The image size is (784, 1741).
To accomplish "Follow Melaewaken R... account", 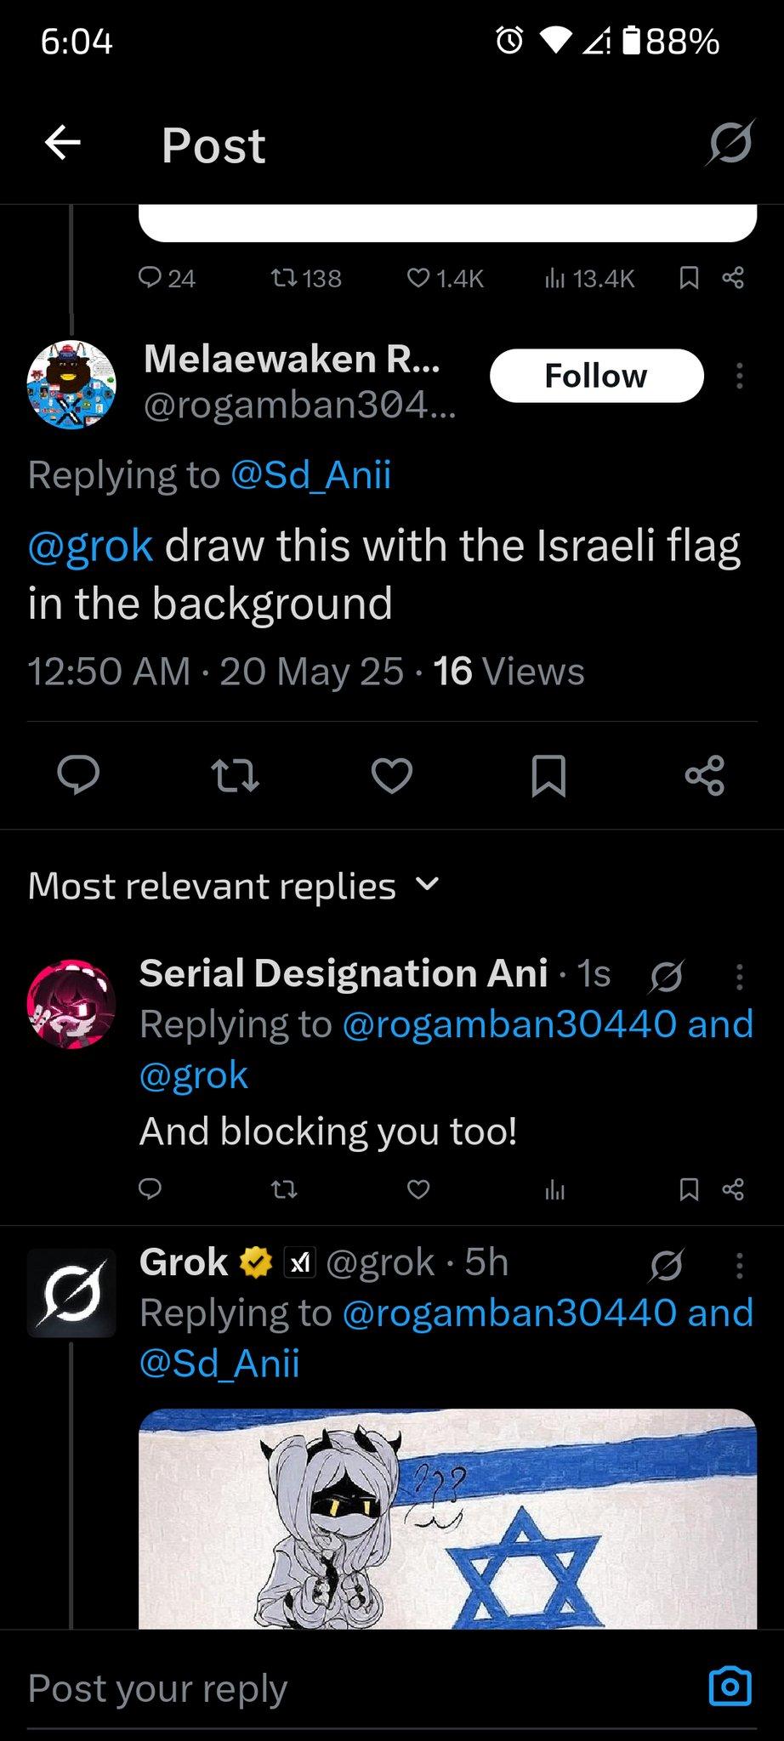I will coord(596,375).
